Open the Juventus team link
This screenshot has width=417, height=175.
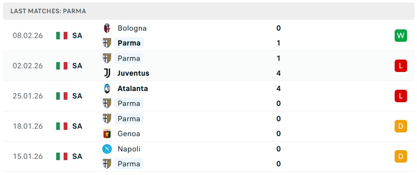pyautogui.click(x=133, y=73)
